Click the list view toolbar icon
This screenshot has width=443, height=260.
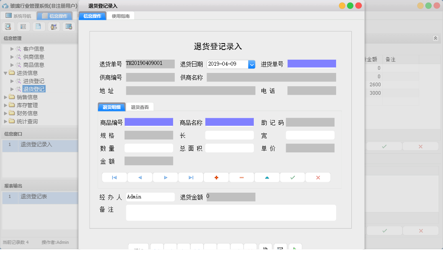click(23, 26)
